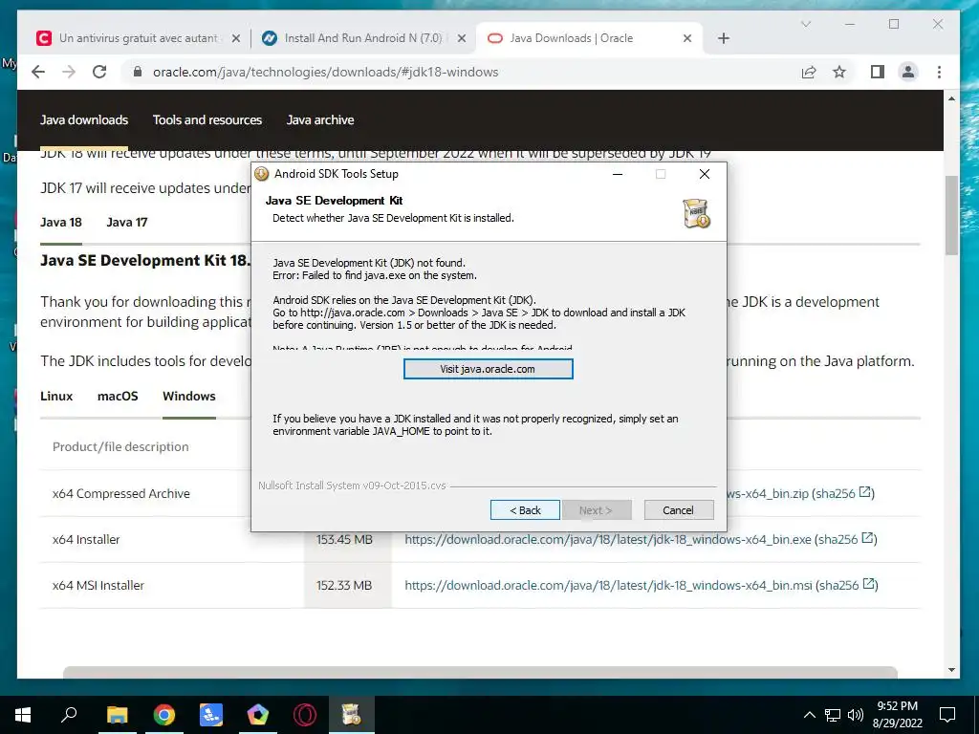Close the Install And Run Android tab
Screen dimensions: 979x734
(462, 38)
